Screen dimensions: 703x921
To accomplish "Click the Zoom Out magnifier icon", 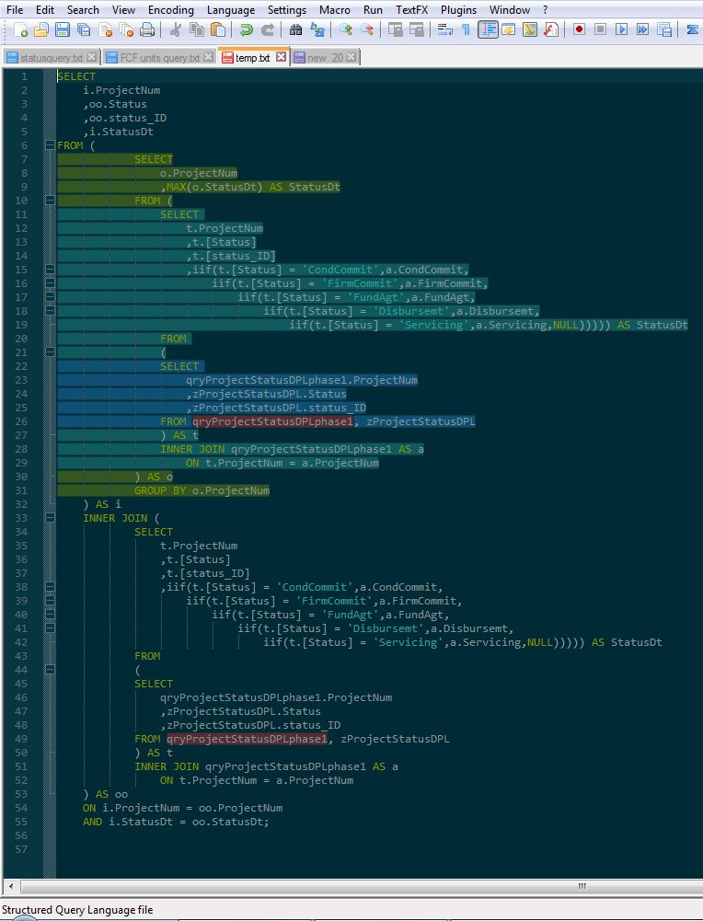I will click(367, 29).
